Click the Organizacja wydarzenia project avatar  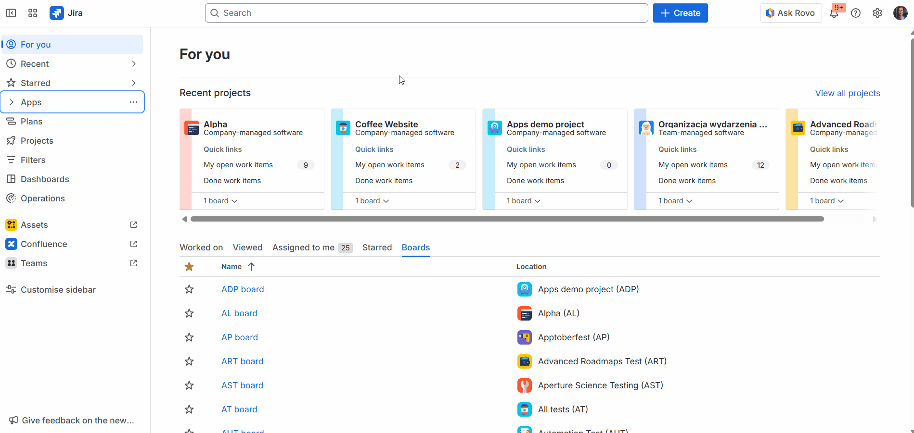click(x=646, y=128)
